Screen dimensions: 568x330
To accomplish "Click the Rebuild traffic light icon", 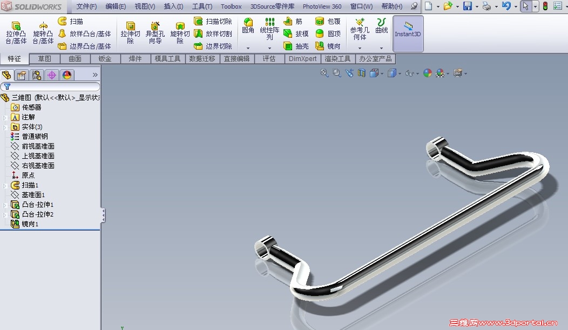I will click(x=545, y=6).
